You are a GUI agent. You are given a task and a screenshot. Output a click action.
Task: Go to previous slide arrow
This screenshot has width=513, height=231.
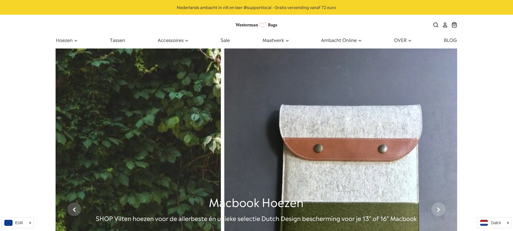pyautogui.click(x=74, y=209)
